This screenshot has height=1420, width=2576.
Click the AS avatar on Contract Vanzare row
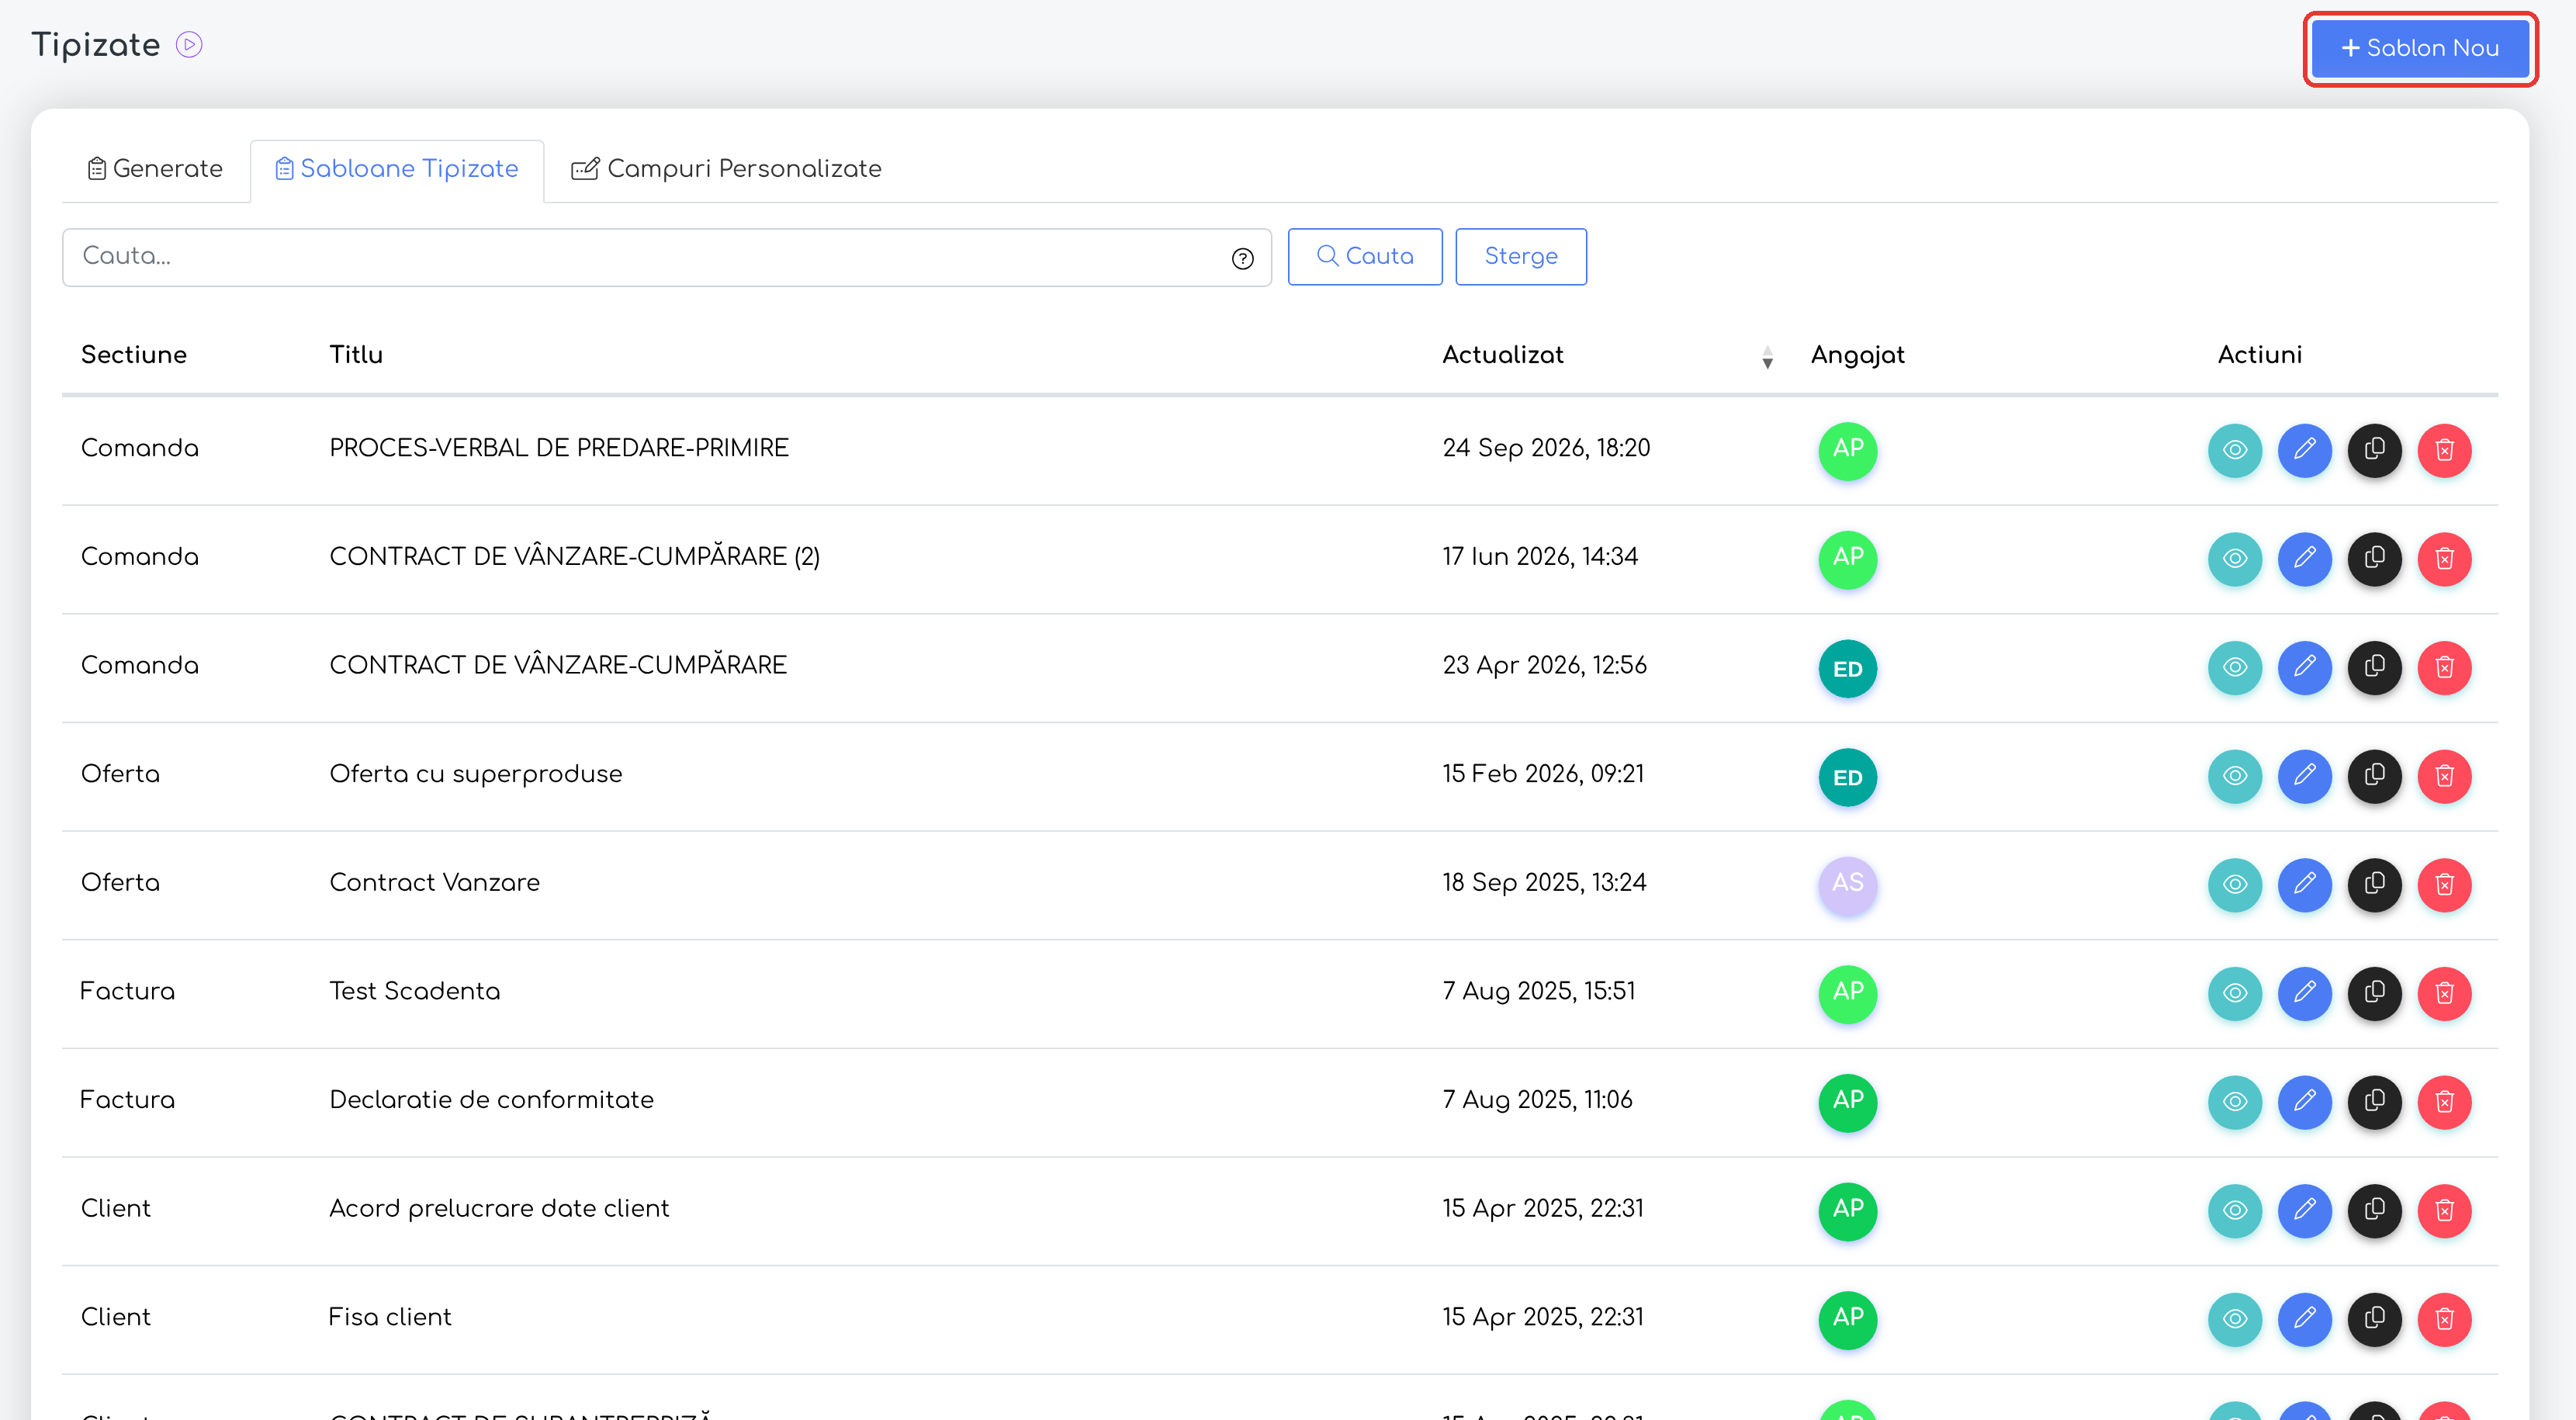[x=1847, y=886]
